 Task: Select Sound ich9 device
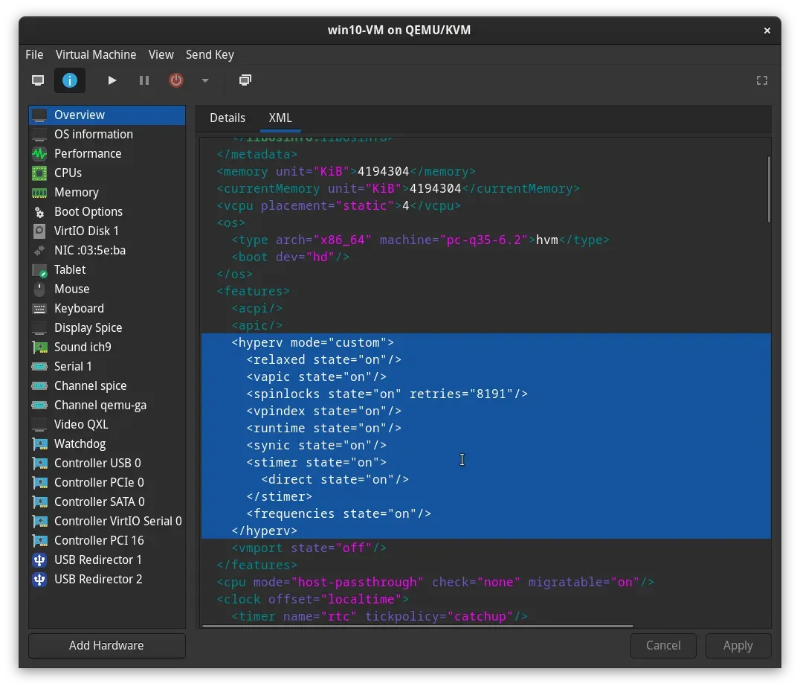pyautogui.click(x=107, y=347)
